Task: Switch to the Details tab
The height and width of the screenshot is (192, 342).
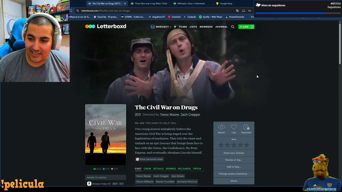Action: (x=158, y=169)
